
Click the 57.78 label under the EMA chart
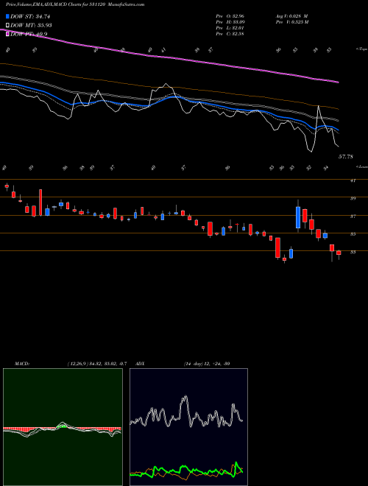345,157
